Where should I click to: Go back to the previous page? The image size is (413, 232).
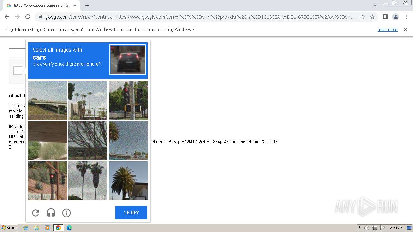click(x=7, y=17)
